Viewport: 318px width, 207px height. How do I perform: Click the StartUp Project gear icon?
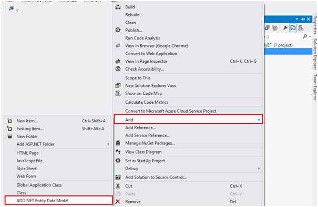(x=118, y=161)
